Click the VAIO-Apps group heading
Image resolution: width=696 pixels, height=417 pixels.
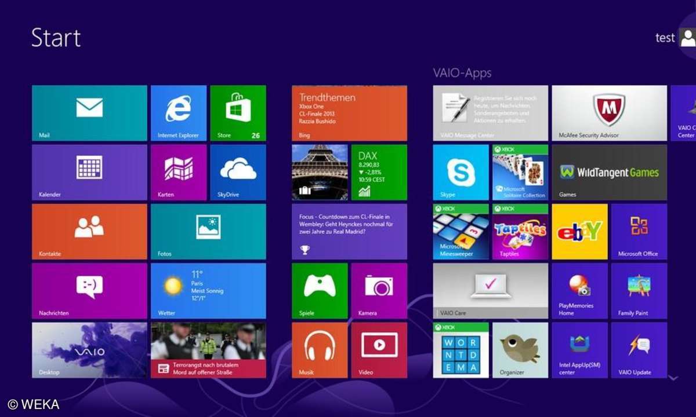pos(462,73)
